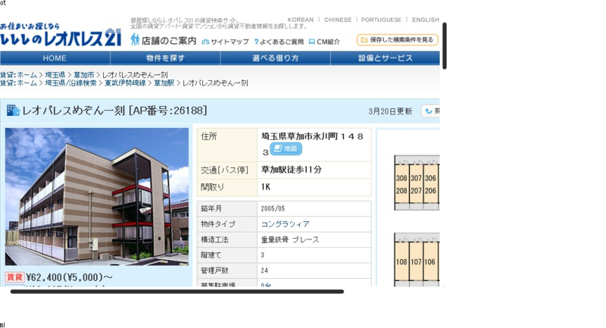This screenshot has width=606, height=328.
Task: Select room 106 on floor plan
Action: click(430, 262)
